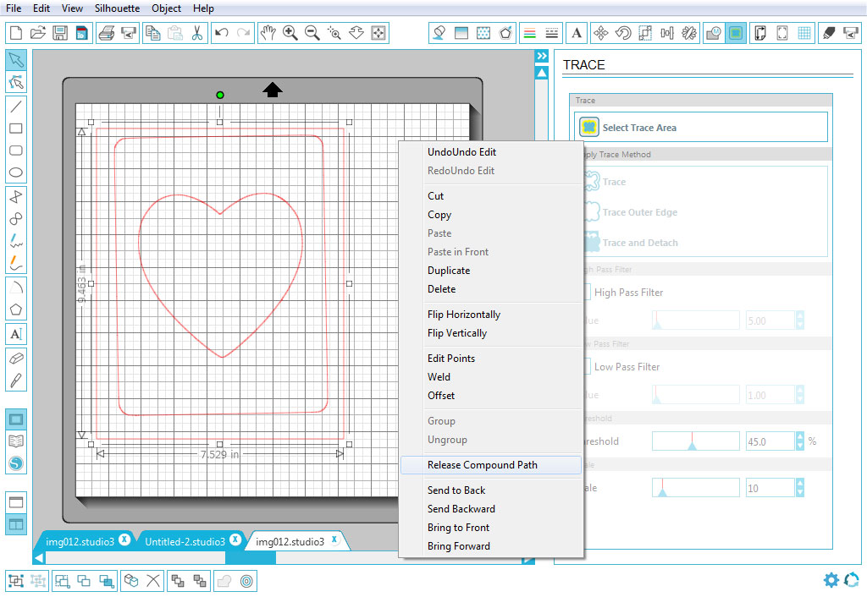Select the Edit Points tool
Image resolution: width=867 pixels, height=597 pixels.
point(16,82)
